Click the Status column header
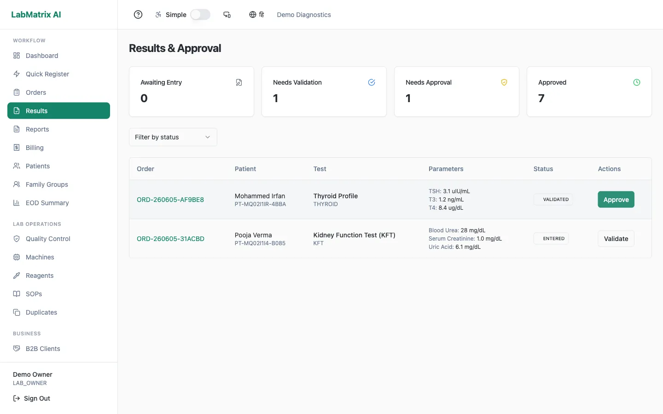The image size is (663, 414). click(x=543, y=169)
